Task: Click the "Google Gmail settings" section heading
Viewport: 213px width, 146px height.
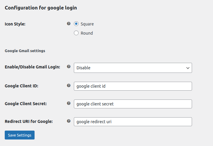Action: coord(25,51)
